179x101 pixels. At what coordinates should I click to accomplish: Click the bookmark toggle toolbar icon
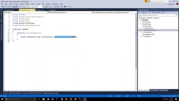pos(65,7)
